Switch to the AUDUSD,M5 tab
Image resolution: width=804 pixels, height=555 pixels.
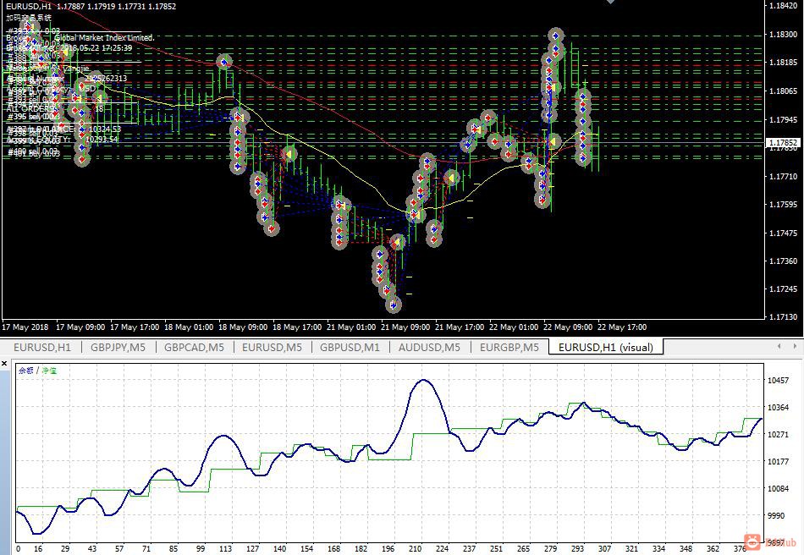[x=429, y=348]
